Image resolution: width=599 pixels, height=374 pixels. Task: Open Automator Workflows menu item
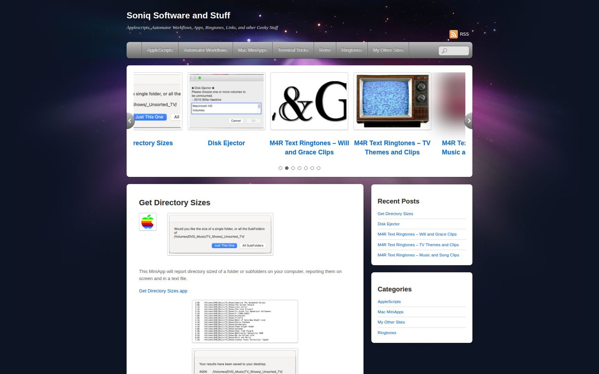205,50
